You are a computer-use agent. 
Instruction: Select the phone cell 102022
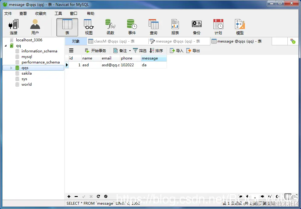130,65
